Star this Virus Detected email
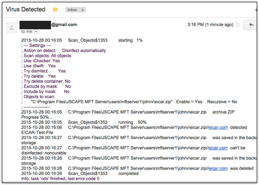The image size is (259, 185). 238,25
